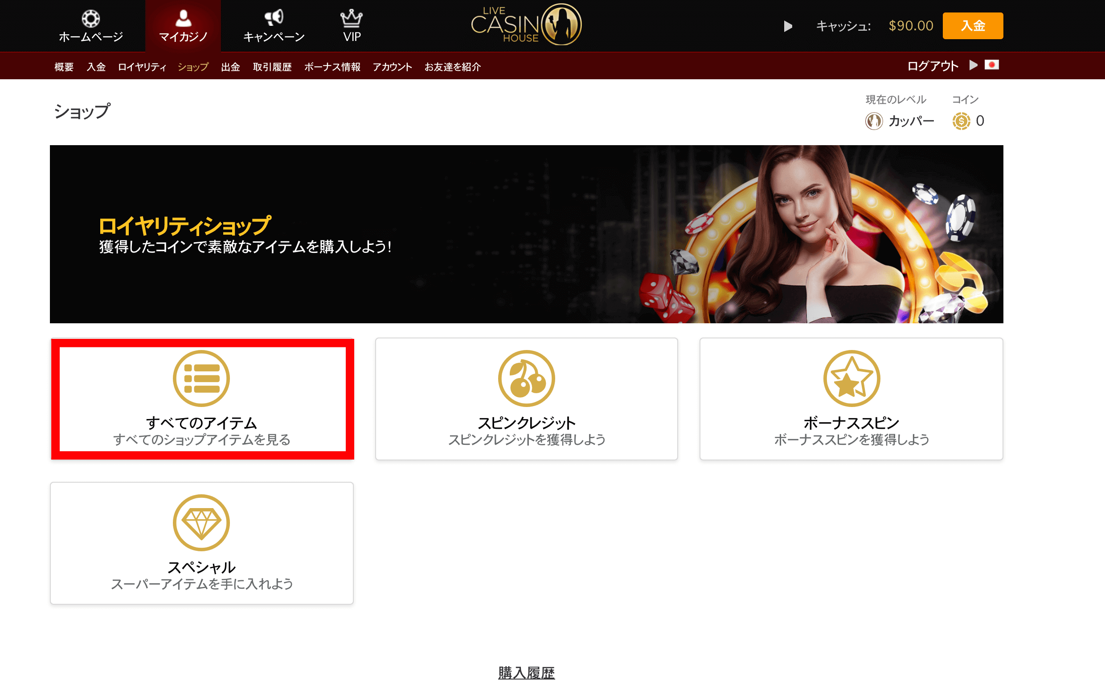1105x700 pixels.
Task: Open the お友達を紹介 submenu item
Action: (x=452, y=67)
